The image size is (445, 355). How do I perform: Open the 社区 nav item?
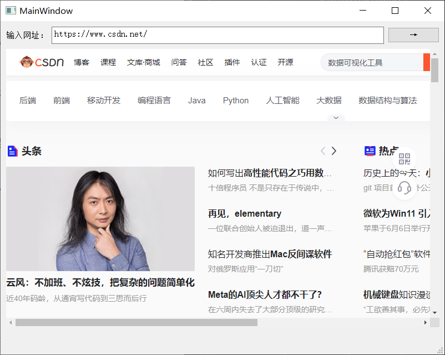[x=205, y=62]
